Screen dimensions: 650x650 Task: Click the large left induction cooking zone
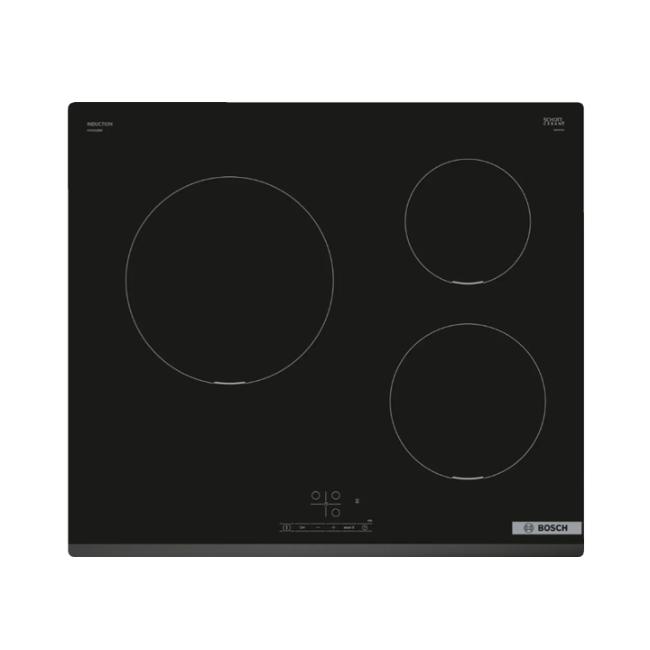coord(229,280)
